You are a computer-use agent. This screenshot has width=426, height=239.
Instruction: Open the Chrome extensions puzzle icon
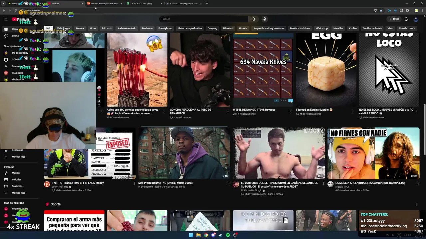pyautogui.click(x=407, y=10)
